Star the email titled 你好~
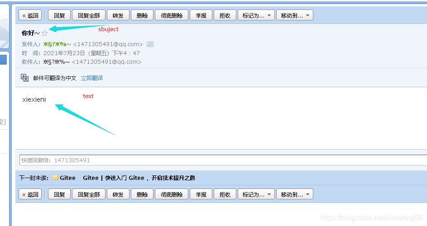 click(x=45, y=33)
